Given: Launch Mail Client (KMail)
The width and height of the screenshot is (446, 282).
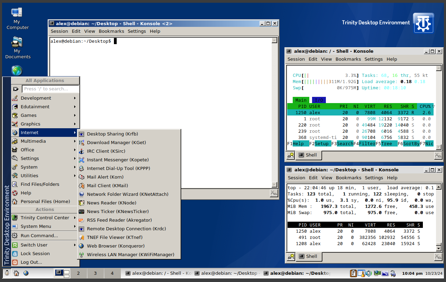Looking at the screenshot, I should coord(107,185).
